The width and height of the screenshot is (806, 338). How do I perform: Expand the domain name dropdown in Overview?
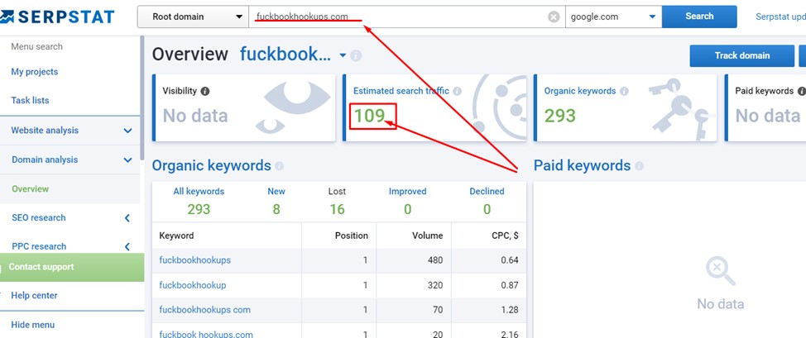[x=343, y=55]
